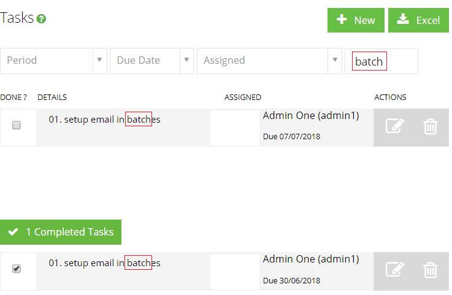This screenshot has width=452, height=295.
Task: Collapse the 1 Completed Tasks section
Action: click(61, 232)
